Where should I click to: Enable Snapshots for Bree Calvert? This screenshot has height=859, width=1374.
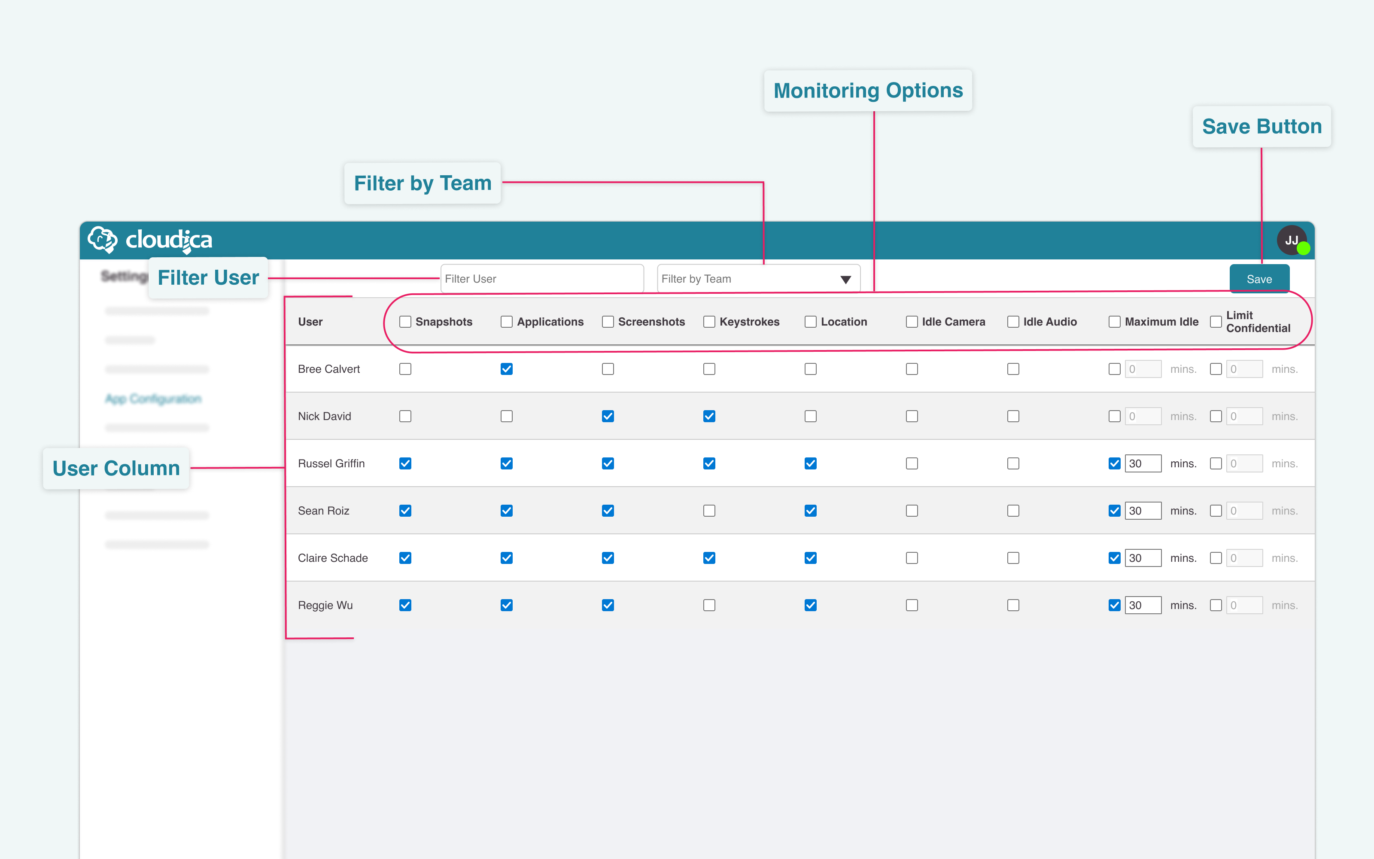point(405,369)
